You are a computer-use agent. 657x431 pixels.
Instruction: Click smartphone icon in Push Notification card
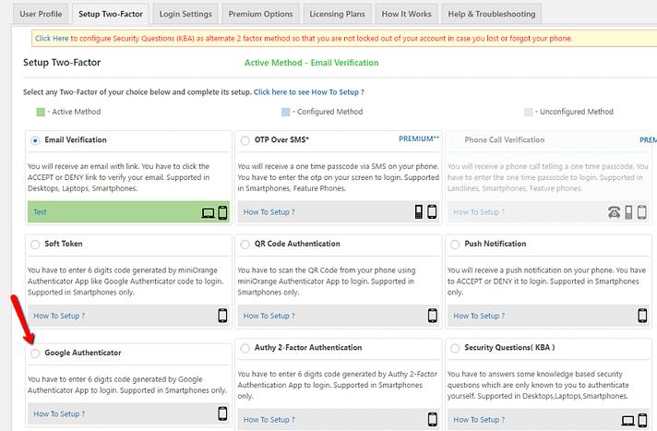click(x=641, y=316)
